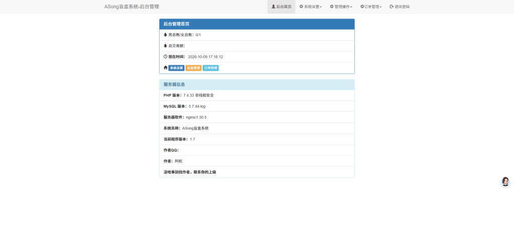Click the clock icon beside 现在时间
The image size is (514, 246).
[x=165, y=56]
